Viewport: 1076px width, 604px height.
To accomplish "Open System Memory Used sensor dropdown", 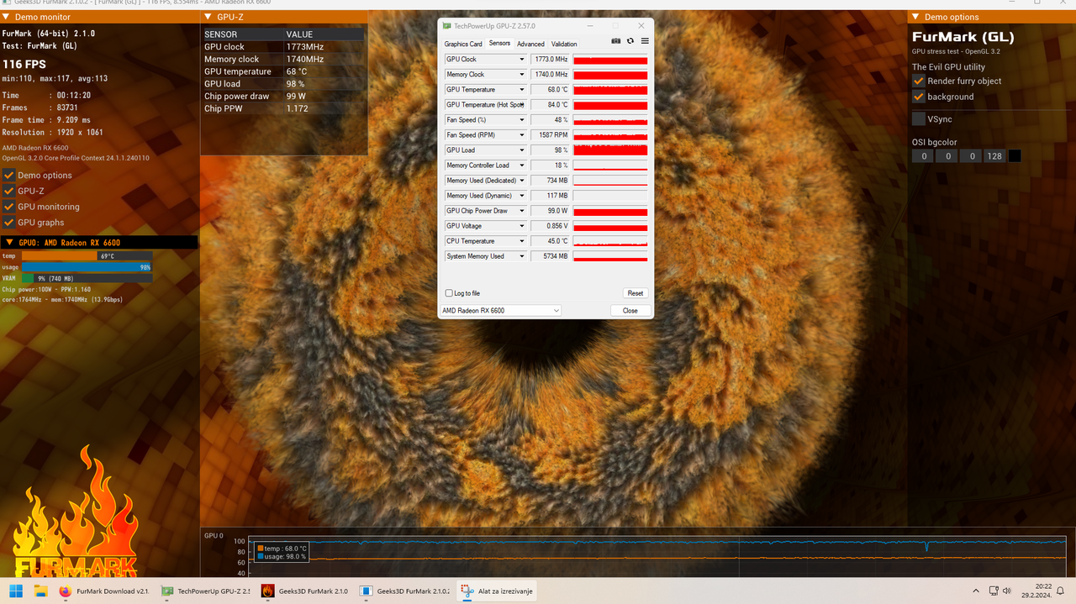I will click(x=522, y=256).
